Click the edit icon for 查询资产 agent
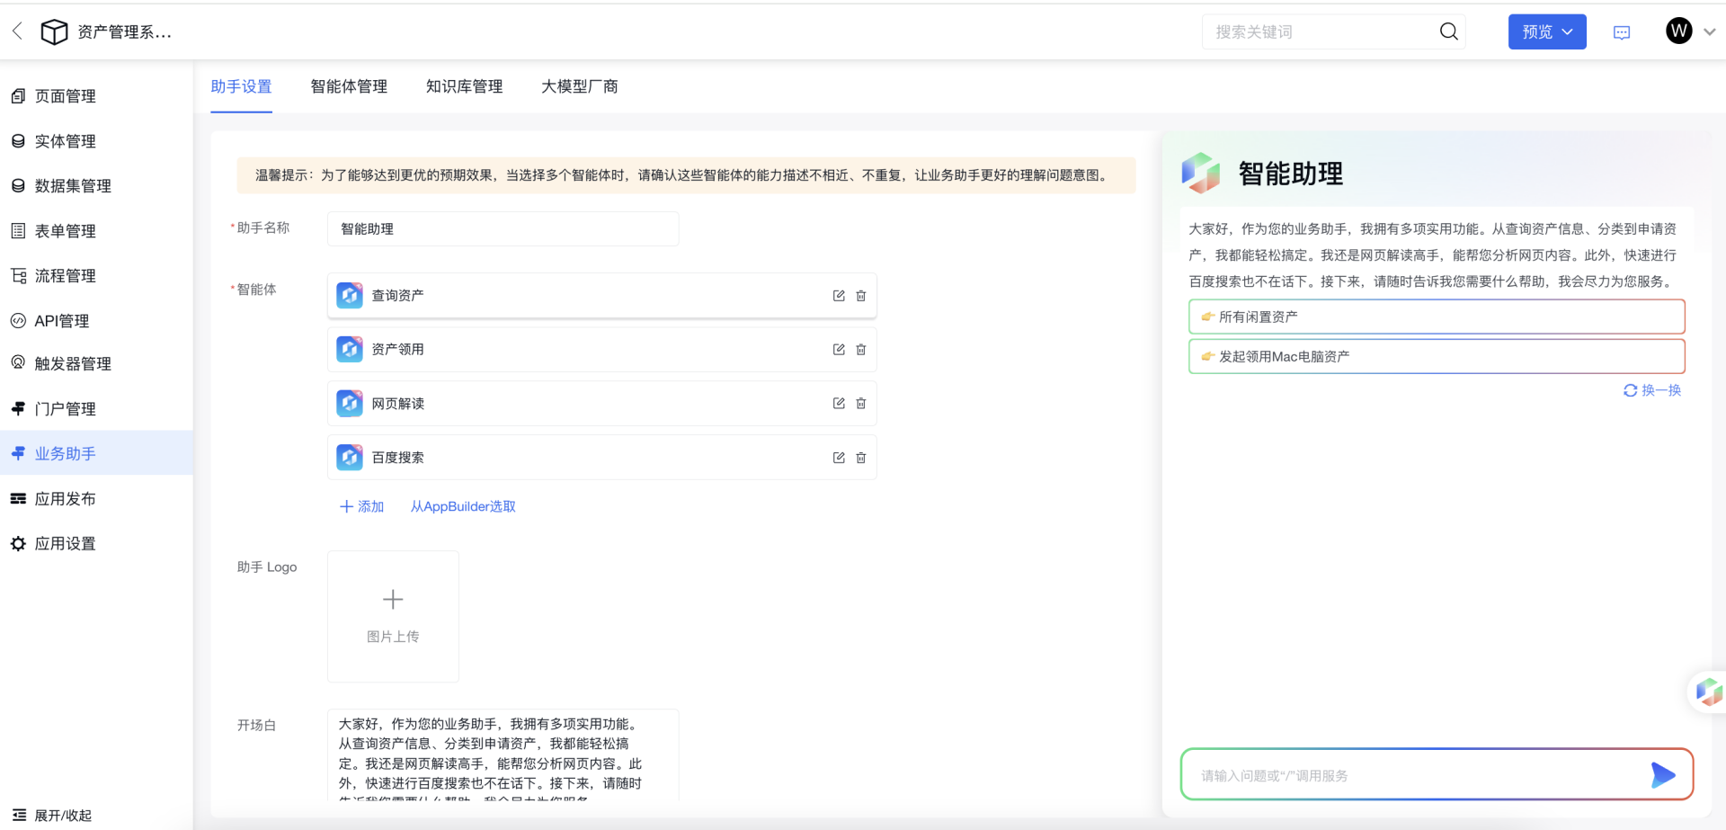 point(838,296)
